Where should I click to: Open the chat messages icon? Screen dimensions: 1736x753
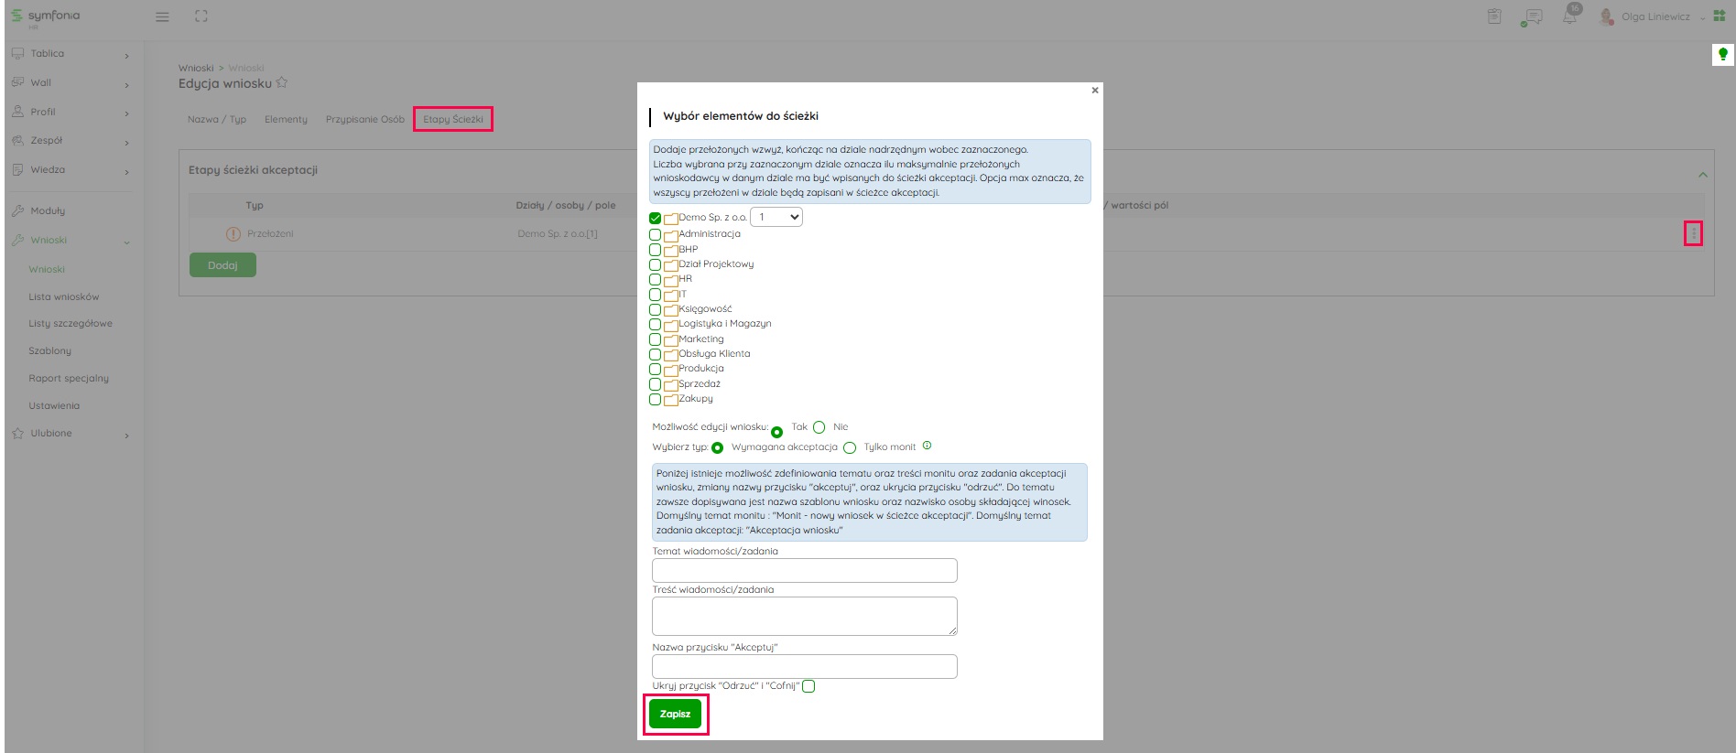coord(1531,17)
